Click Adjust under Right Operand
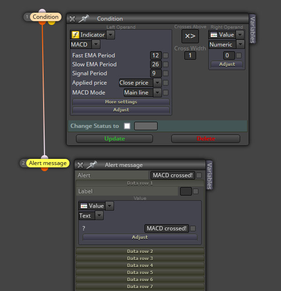281x291 pixels. pos(227,64)
